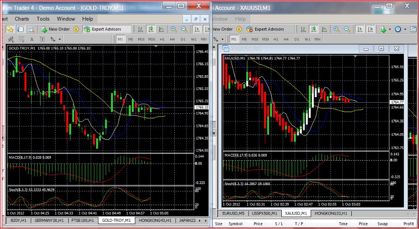
Task: Switch to line chart in left window
Action: click(x=161, y=29)
